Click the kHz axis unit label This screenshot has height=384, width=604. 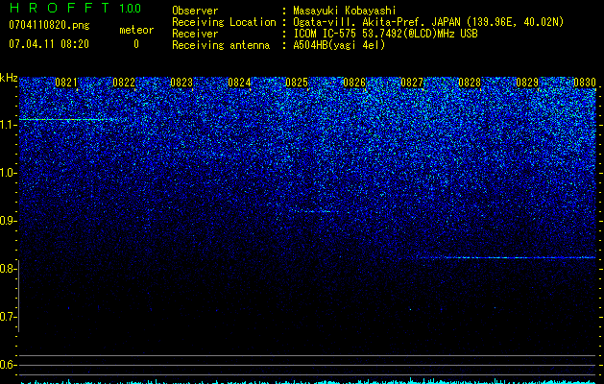9,78
